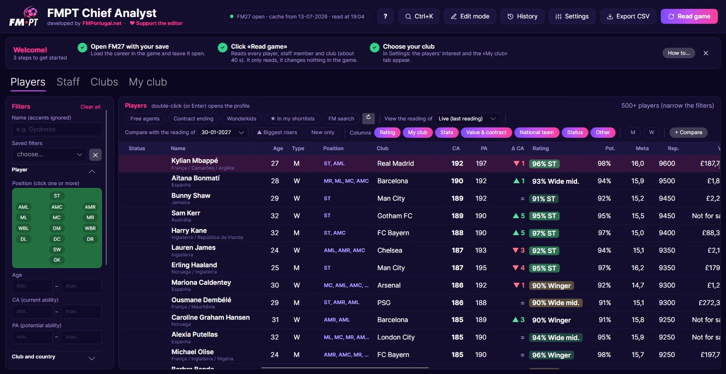Switch to the My club tab
The height and width of the screenshot is (374, 726).
[x=148, y=82]
